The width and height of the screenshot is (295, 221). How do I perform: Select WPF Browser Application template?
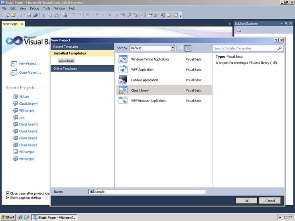(164, 100)
